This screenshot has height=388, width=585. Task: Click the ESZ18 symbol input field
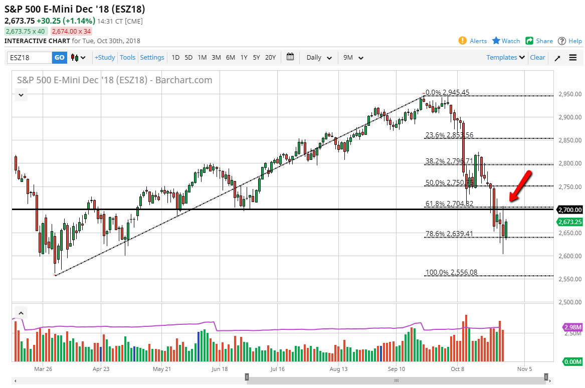(x=28, y=58)
